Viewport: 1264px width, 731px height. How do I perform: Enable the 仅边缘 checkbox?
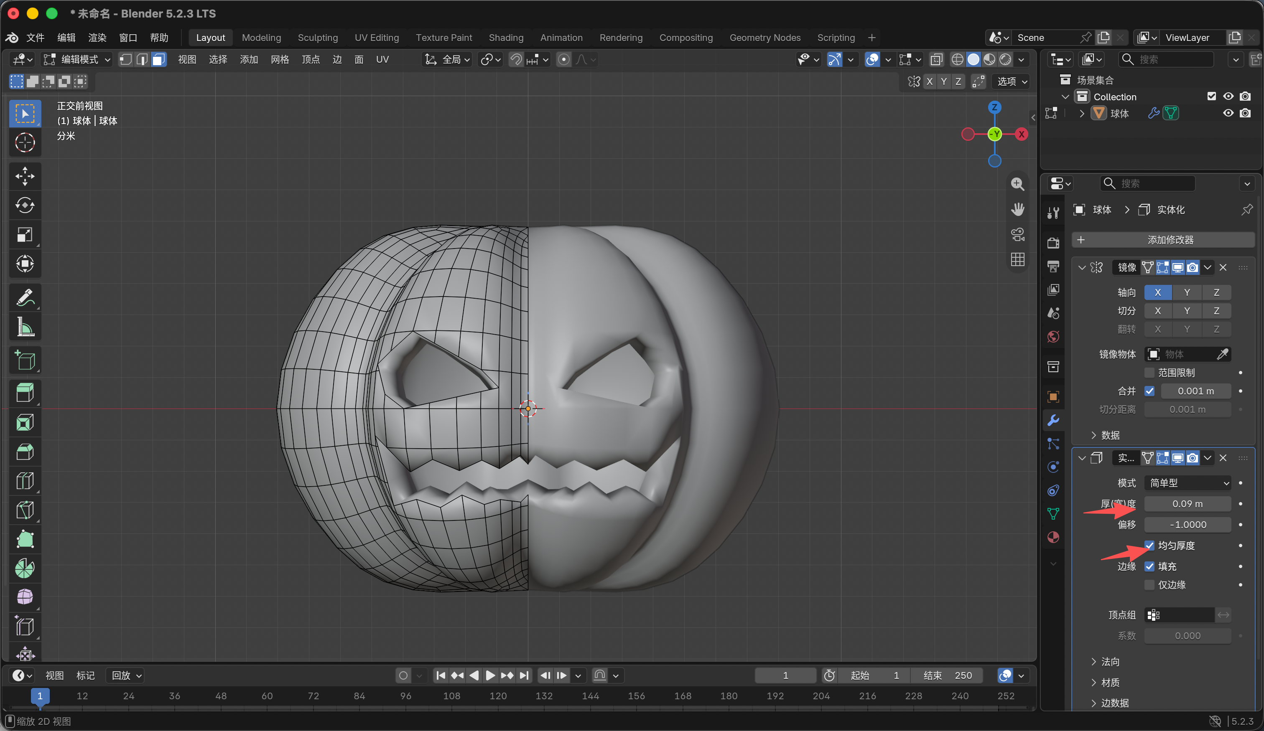[1149, 585]
